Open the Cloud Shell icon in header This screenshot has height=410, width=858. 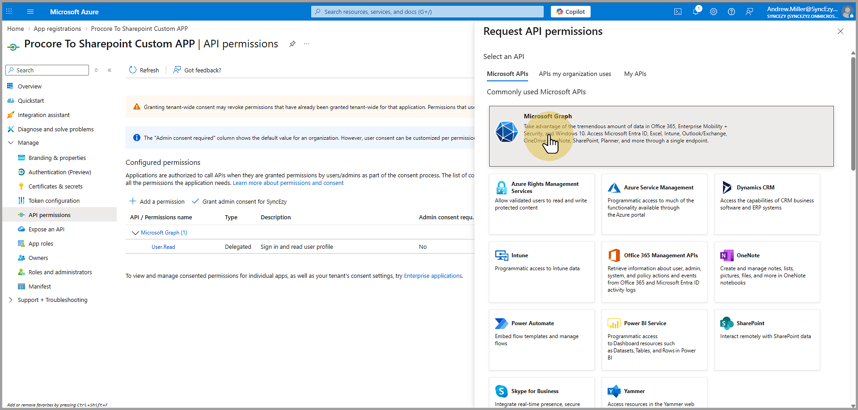(677, 12)
